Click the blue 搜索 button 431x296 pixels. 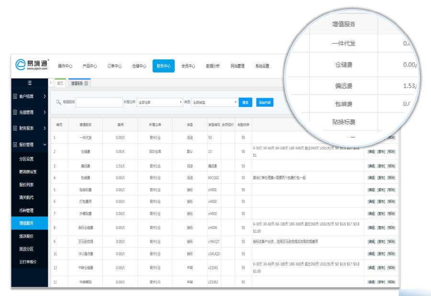click(x=246, y=102)
